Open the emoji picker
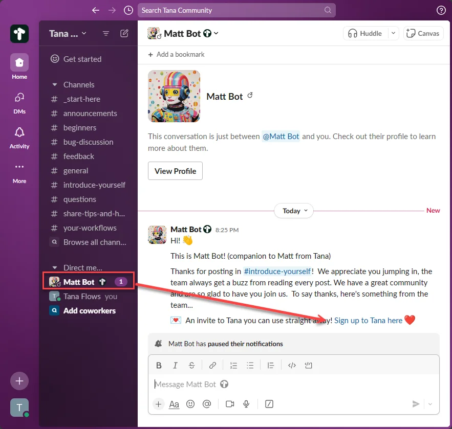The image size is (452, 429). 190,404
